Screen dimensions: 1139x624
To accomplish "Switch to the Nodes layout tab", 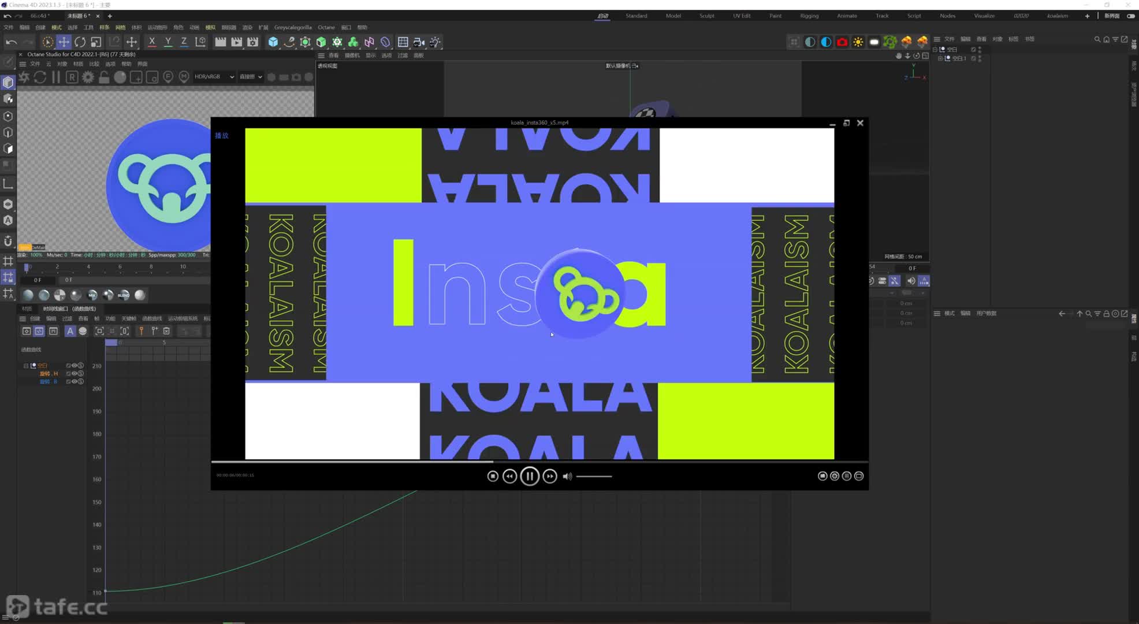I will 947,16.
